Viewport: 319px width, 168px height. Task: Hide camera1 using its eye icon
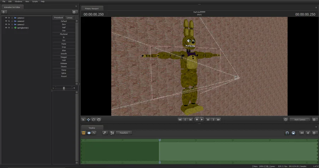pyautogui.click(x=6, y=18)
